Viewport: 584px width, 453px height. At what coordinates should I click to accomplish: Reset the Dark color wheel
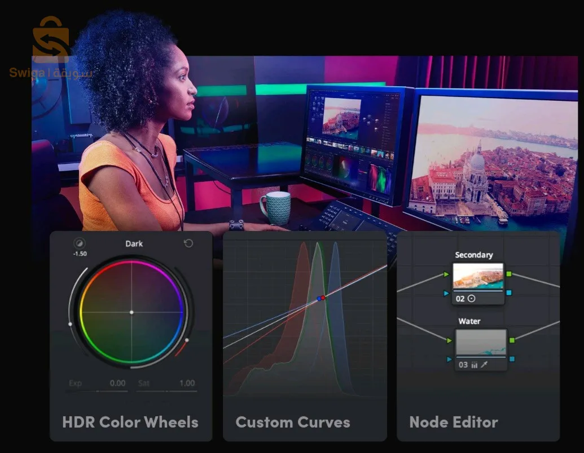tap(188, 243)
